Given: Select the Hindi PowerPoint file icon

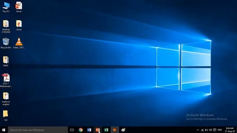Looking at the screenshot, I should click(19, 7).
